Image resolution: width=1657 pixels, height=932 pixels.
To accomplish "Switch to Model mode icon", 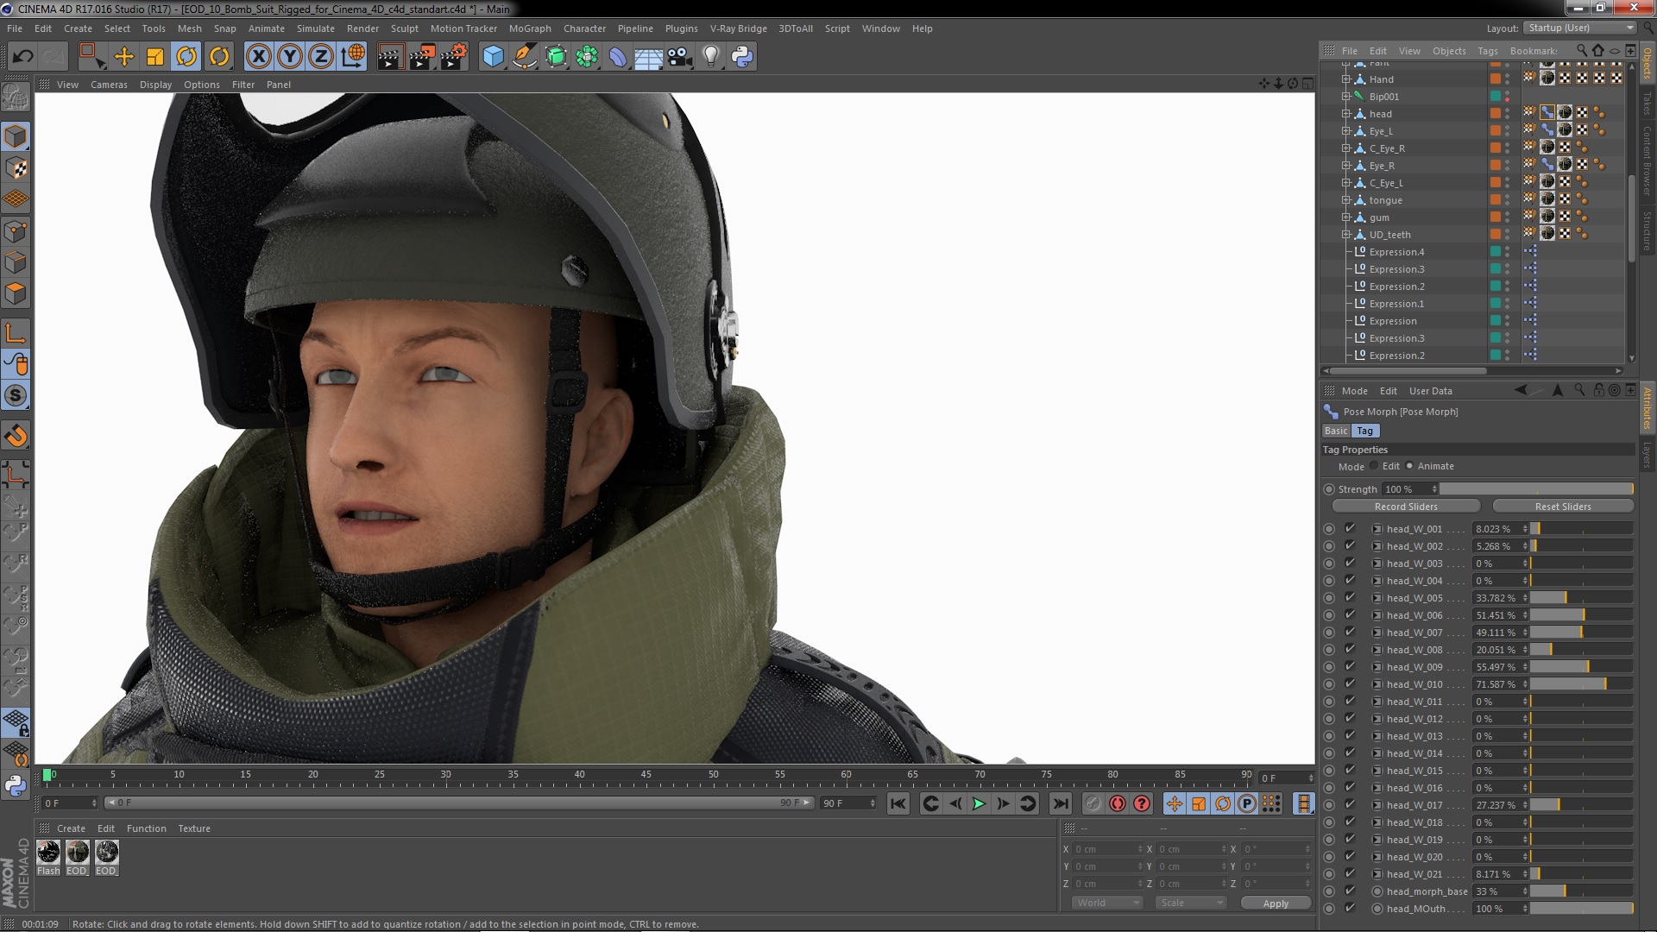I will point(16,136).
